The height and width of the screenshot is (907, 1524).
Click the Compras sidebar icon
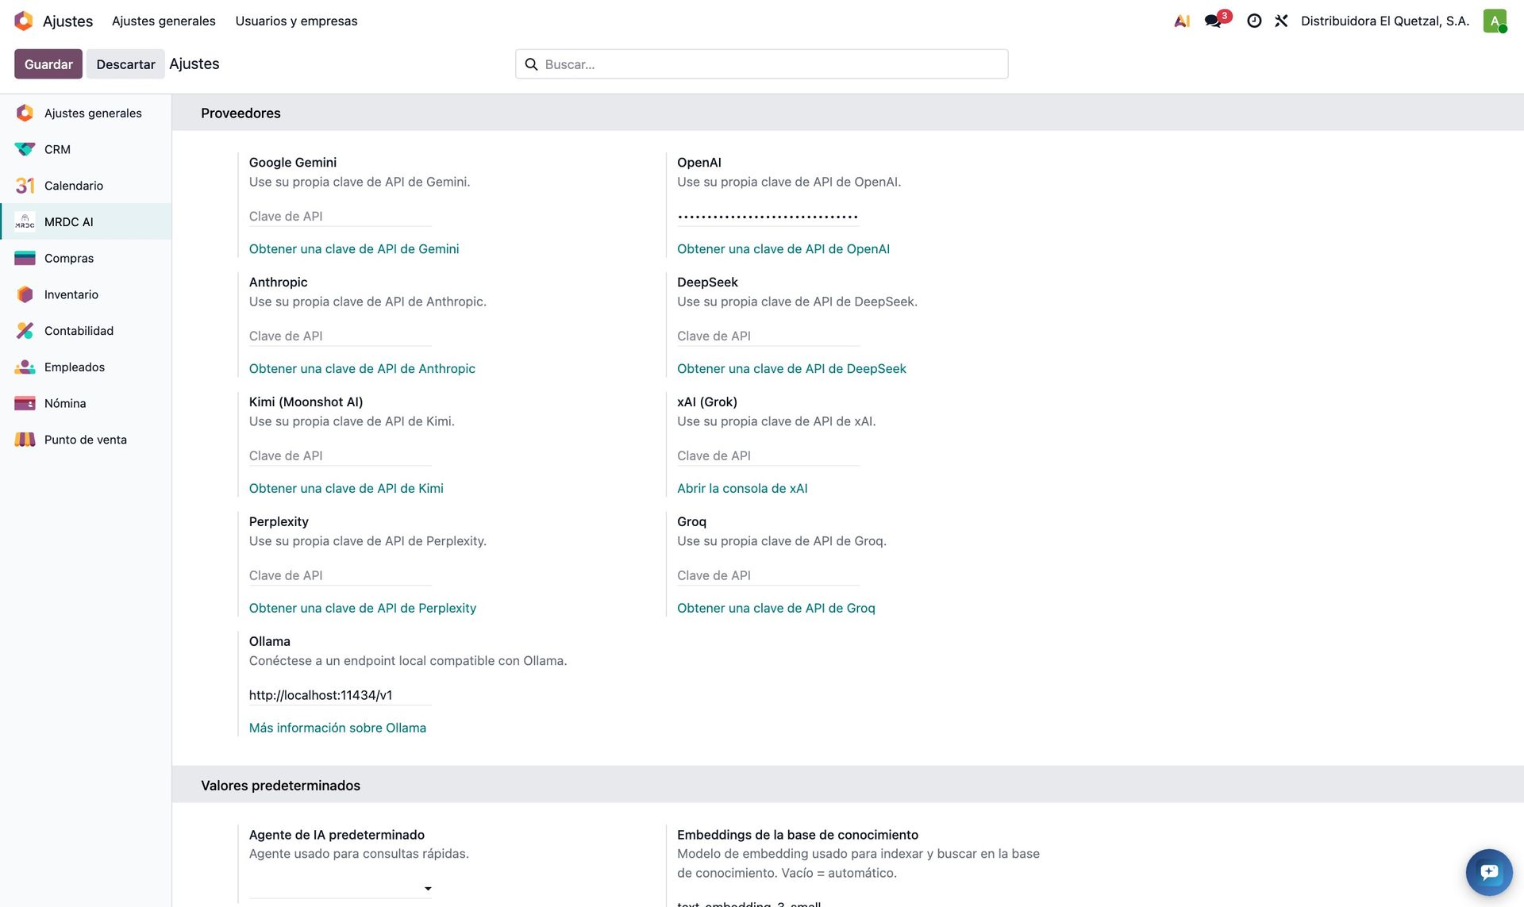click(x=25, y=258)
